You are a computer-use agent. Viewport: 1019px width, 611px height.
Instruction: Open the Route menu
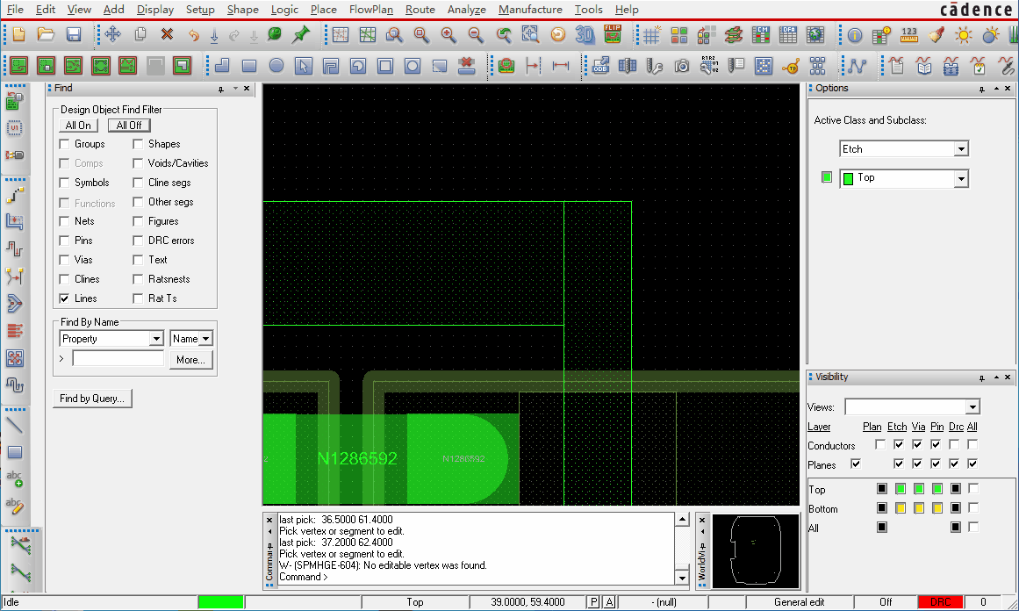click(420, 10)
